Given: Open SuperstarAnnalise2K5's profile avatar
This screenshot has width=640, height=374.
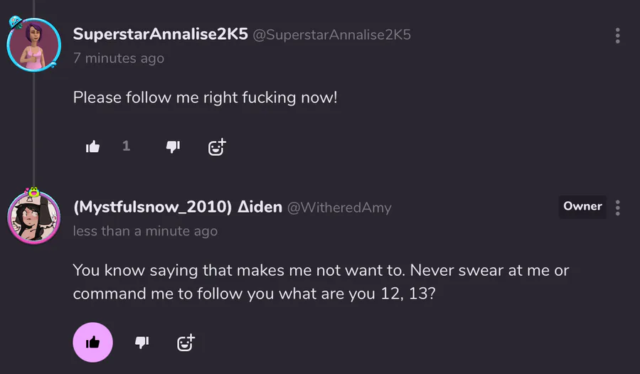Looking at the screenshot, I should click(33, 44).
